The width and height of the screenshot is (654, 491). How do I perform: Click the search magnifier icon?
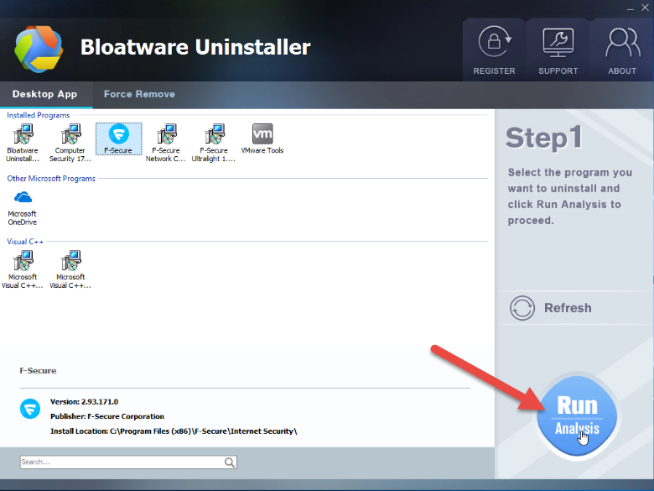point(230,462)
